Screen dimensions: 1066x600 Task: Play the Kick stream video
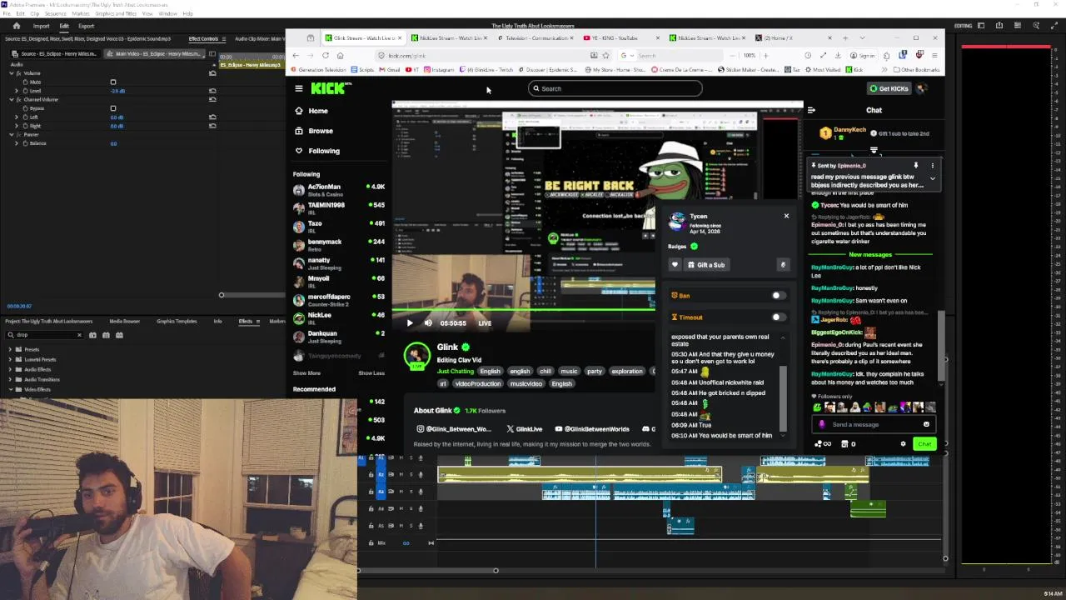coord(409,323)
